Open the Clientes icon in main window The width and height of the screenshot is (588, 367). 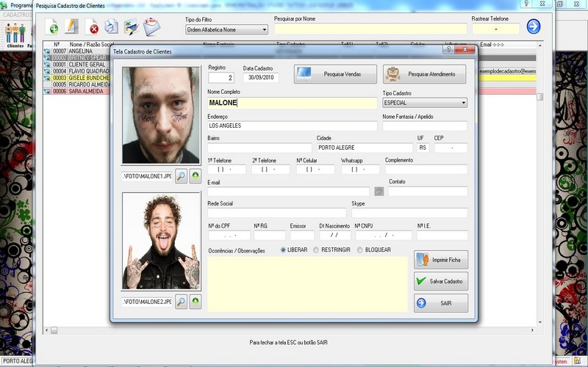pyautogui.click(x=15, y=35)
